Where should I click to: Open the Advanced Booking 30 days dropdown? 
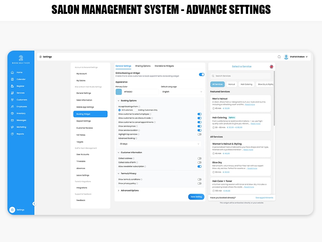160,144
